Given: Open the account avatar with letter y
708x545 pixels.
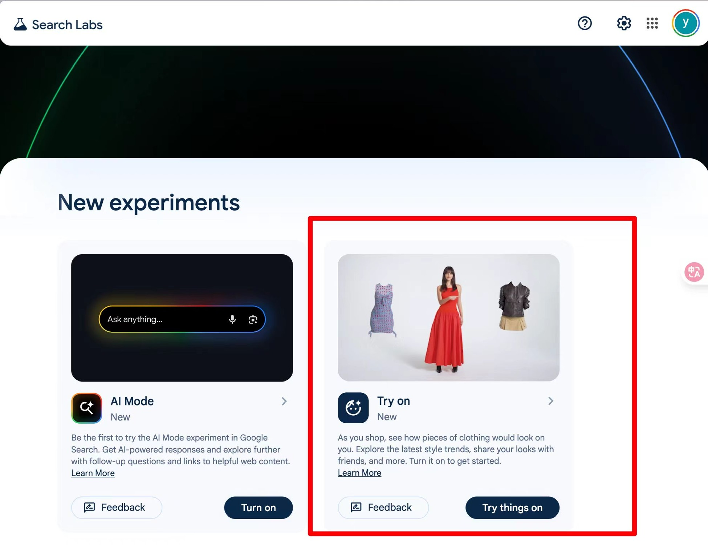Looking at the screenshot, I should tap(685, 23).
